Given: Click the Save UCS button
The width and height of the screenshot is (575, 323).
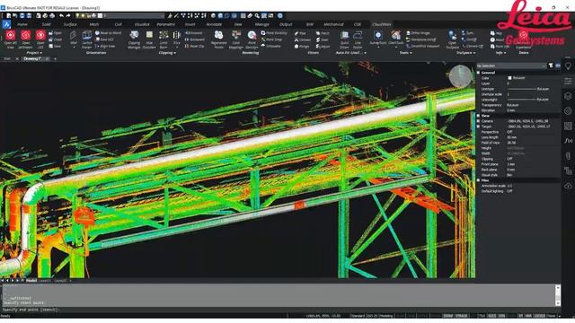Looking at the screenshot, I should click(104, 39).
